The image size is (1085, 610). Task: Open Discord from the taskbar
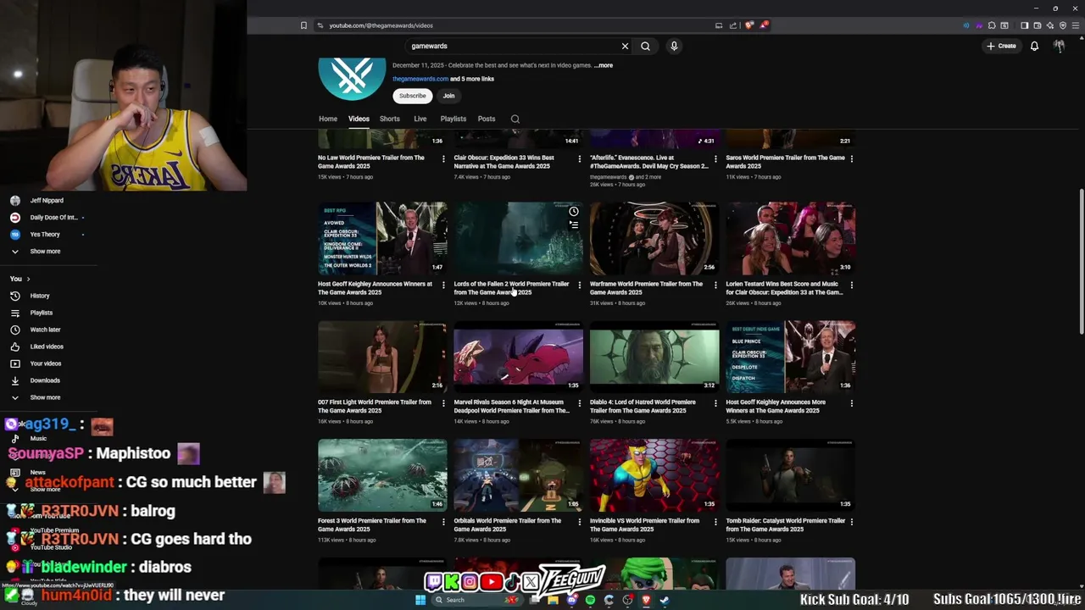tap(571, 600)
